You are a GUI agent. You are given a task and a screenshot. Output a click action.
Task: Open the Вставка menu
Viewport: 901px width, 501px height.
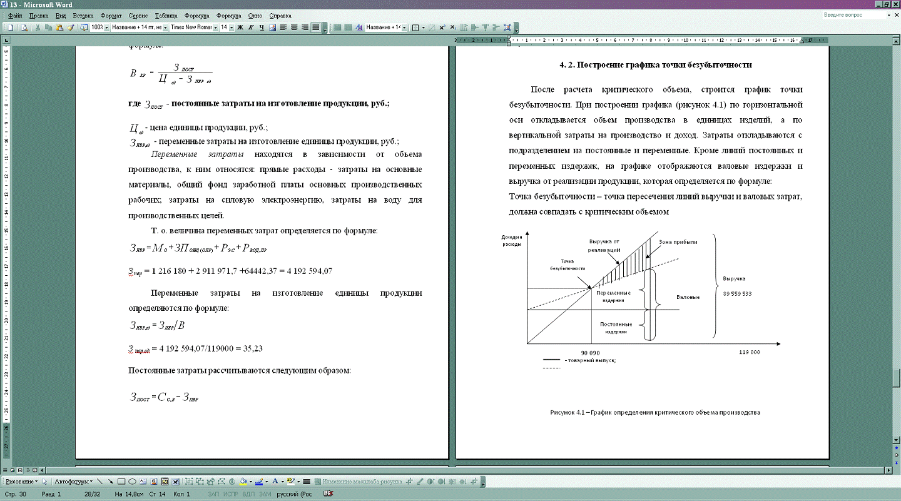pyautogui.click(x=83, y=15)
